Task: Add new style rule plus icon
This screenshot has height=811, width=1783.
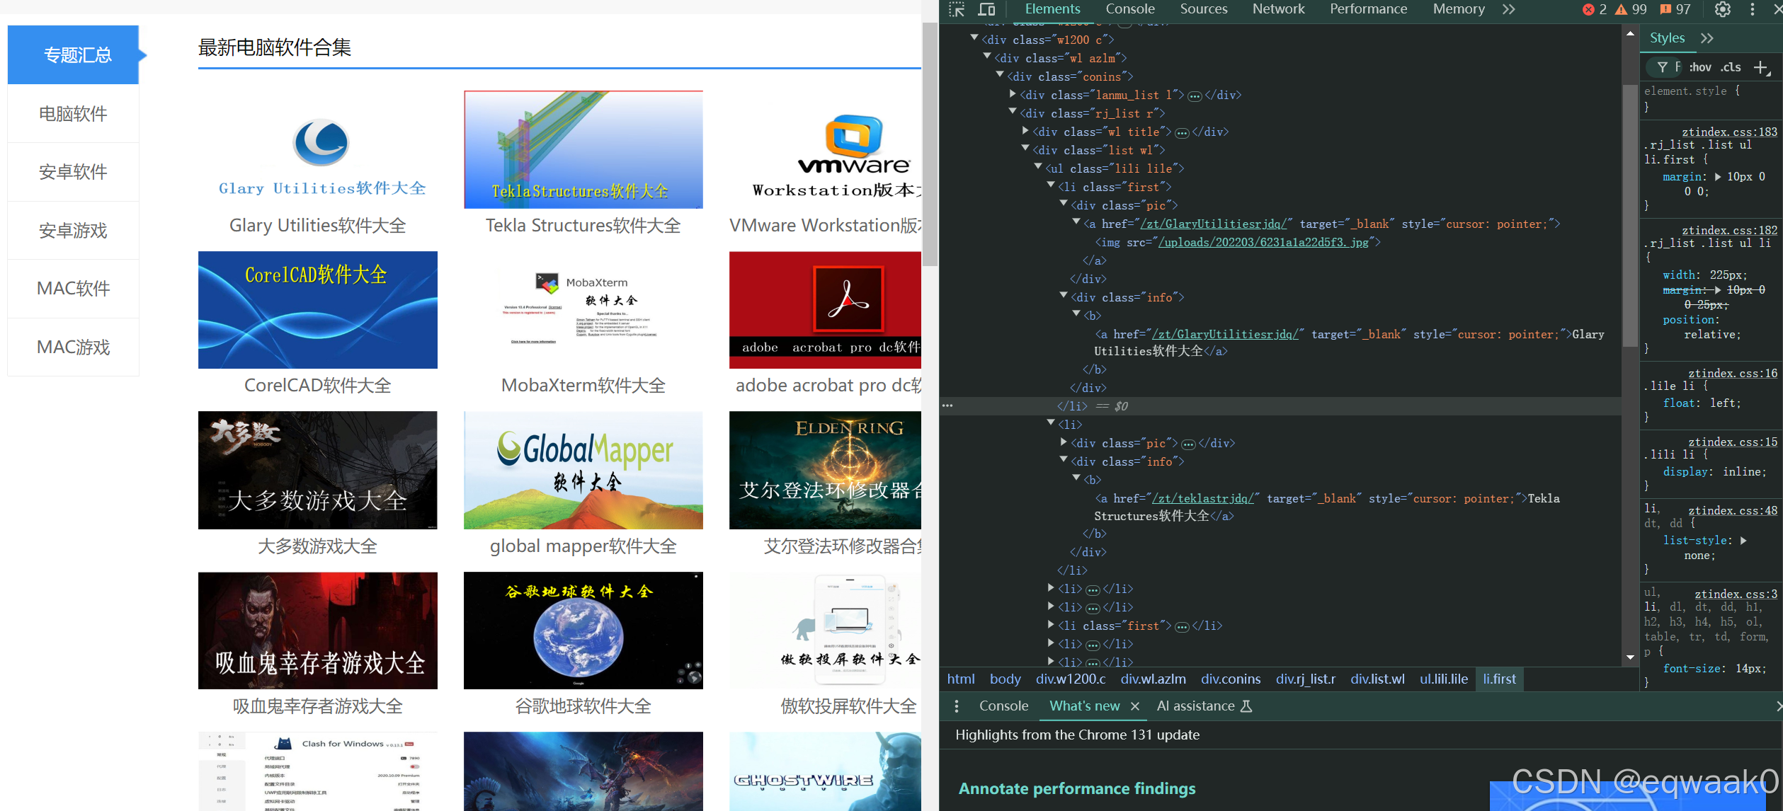Action: (1762, 67)
